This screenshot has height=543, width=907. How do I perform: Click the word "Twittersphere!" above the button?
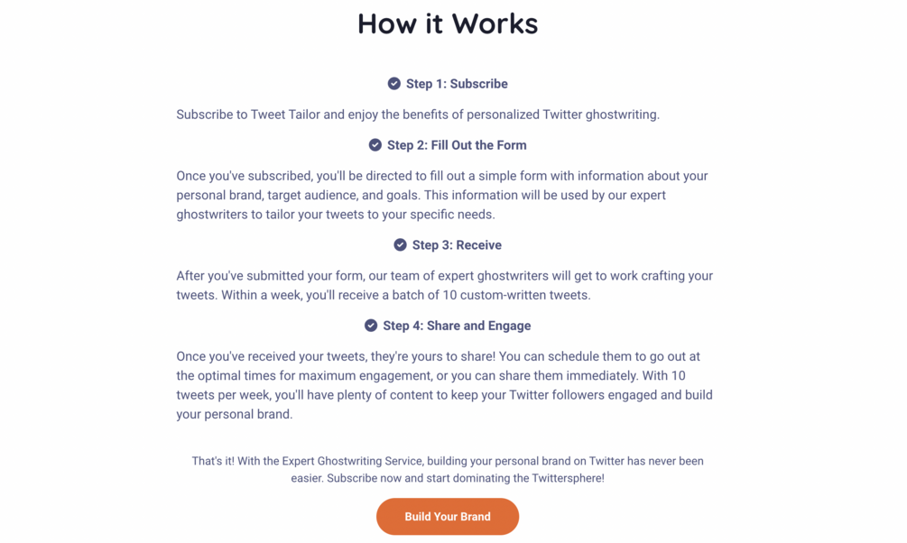[560, 478]
